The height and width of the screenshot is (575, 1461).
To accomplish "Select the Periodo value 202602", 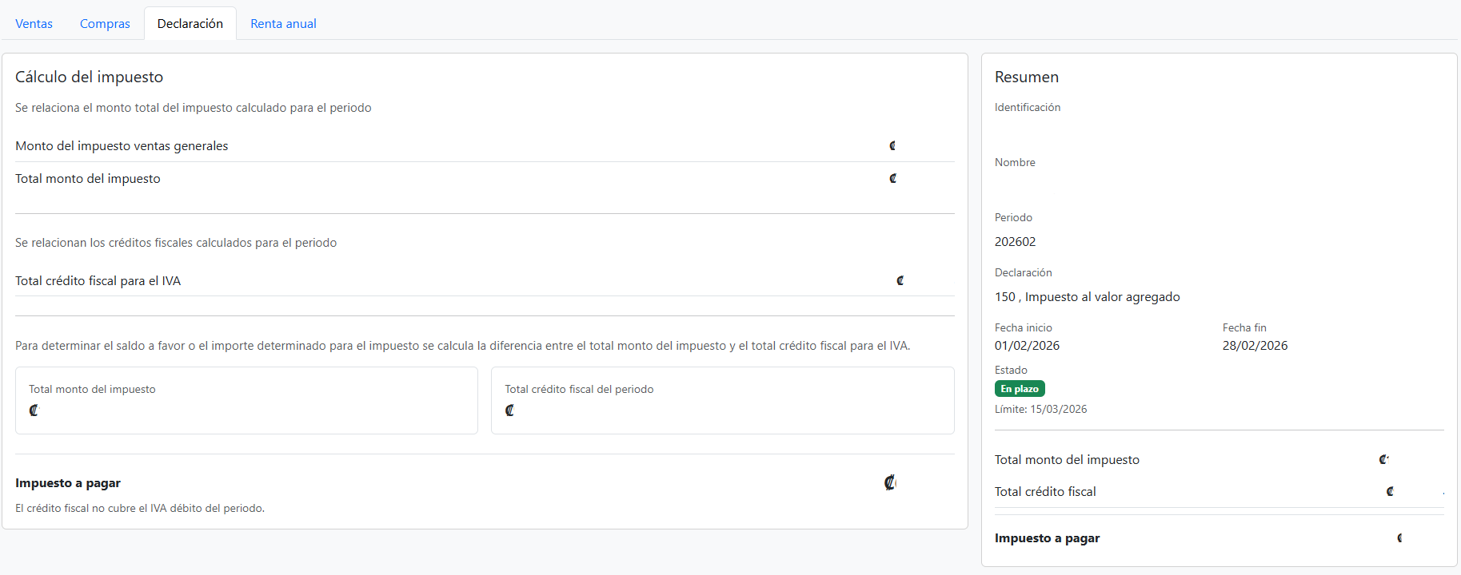I will (1015, 242).
